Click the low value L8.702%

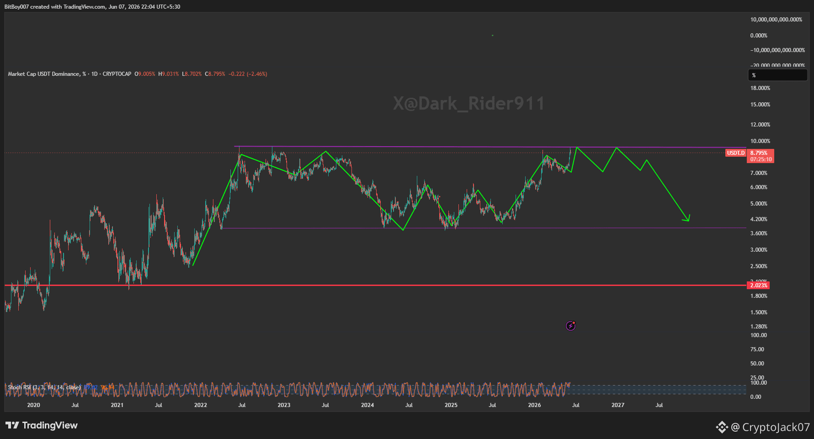tap(192, 74)
